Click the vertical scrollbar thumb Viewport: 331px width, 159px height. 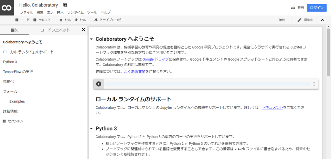[329, 52]
